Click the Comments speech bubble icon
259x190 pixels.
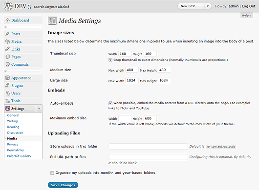coord(7,64)
